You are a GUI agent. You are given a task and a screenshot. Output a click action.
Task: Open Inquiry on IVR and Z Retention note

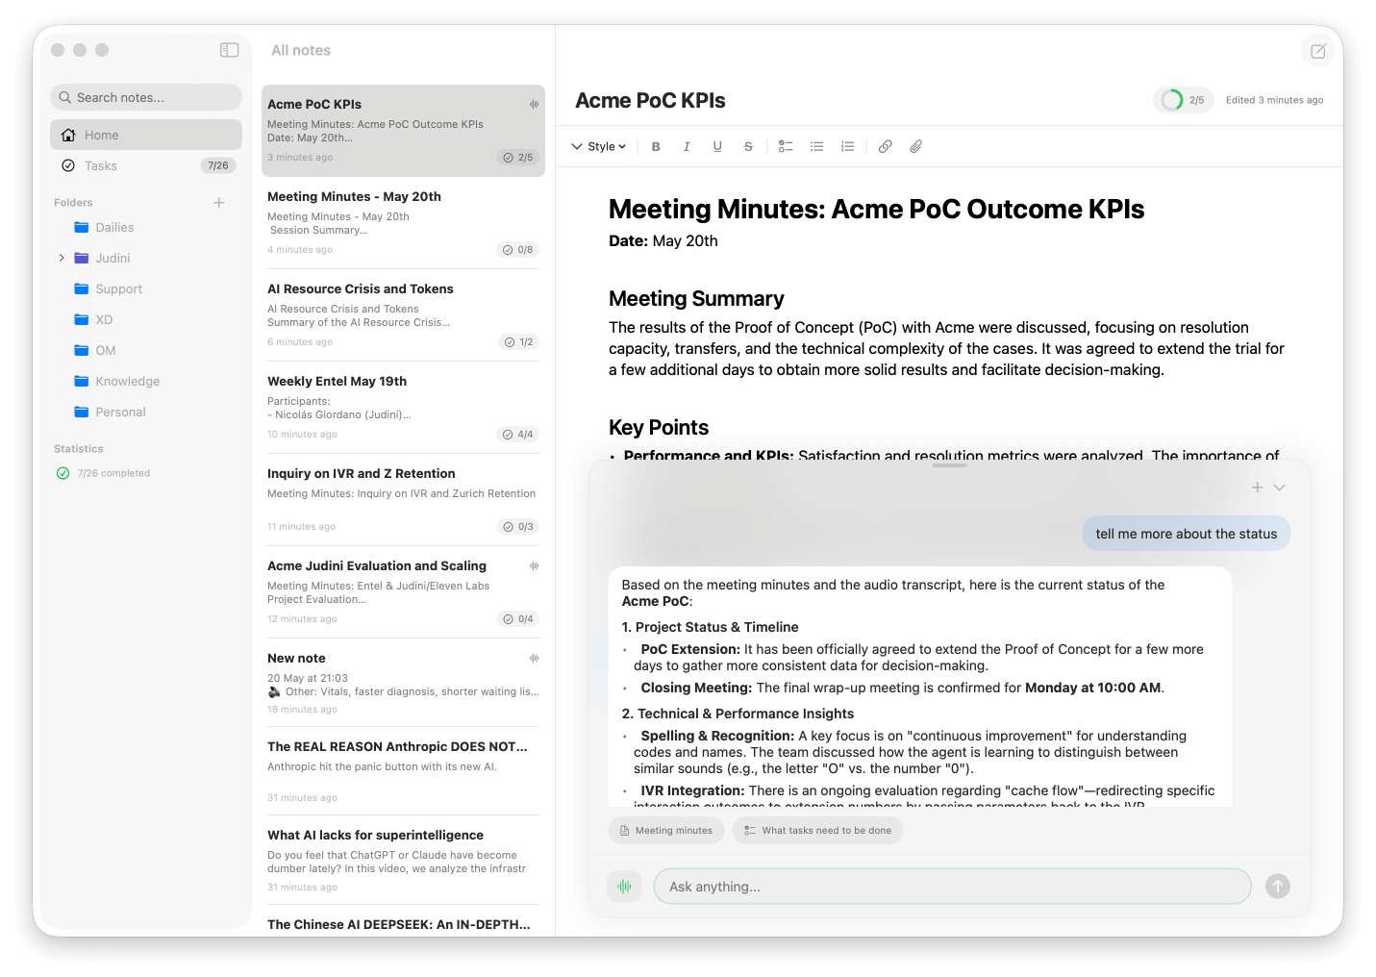coord(403,500)
